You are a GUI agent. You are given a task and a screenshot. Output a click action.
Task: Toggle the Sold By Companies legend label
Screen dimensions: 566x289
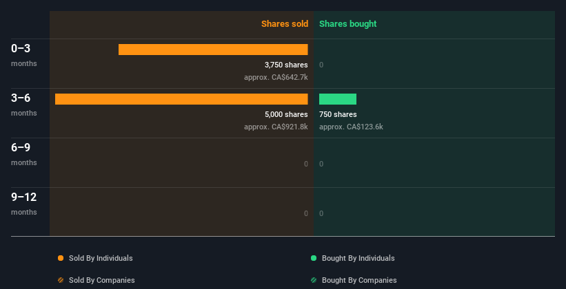[102, 280]
